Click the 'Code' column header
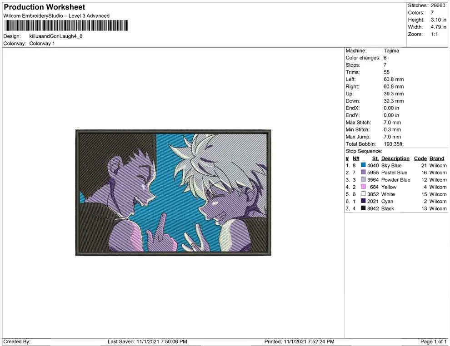 tap(420, 158)
